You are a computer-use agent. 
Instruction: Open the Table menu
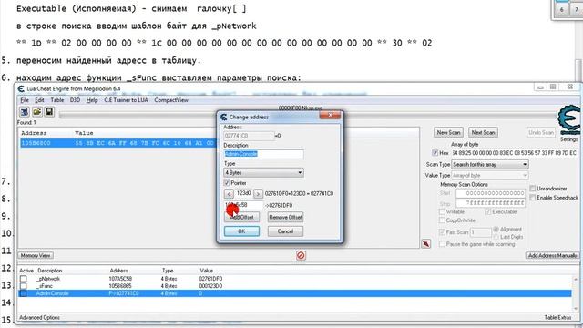[56, 100]
